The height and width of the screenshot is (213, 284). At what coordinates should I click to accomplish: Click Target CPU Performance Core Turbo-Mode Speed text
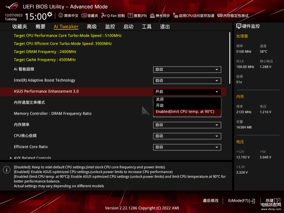pos(68,36)
